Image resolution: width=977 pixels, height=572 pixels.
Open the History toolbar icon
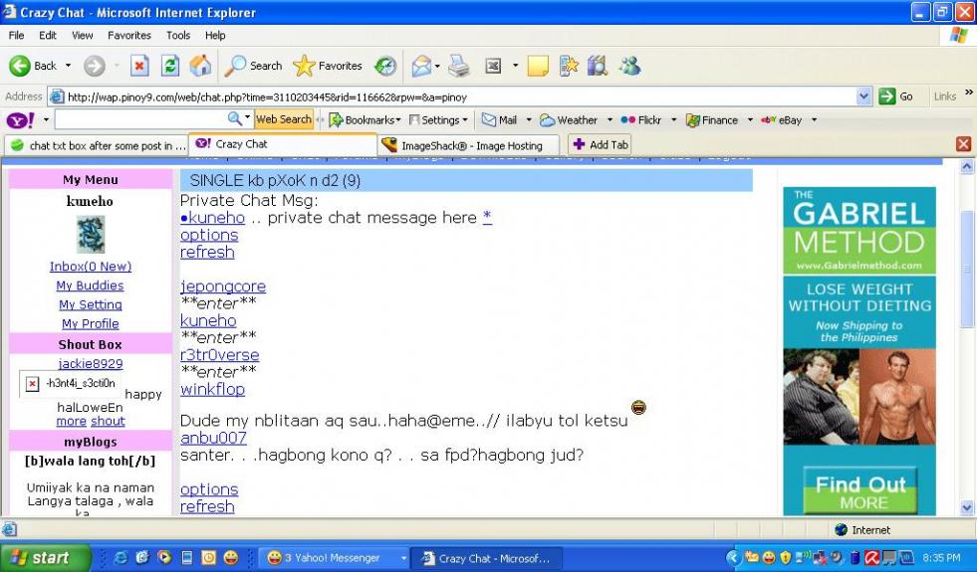pos(385,66)
